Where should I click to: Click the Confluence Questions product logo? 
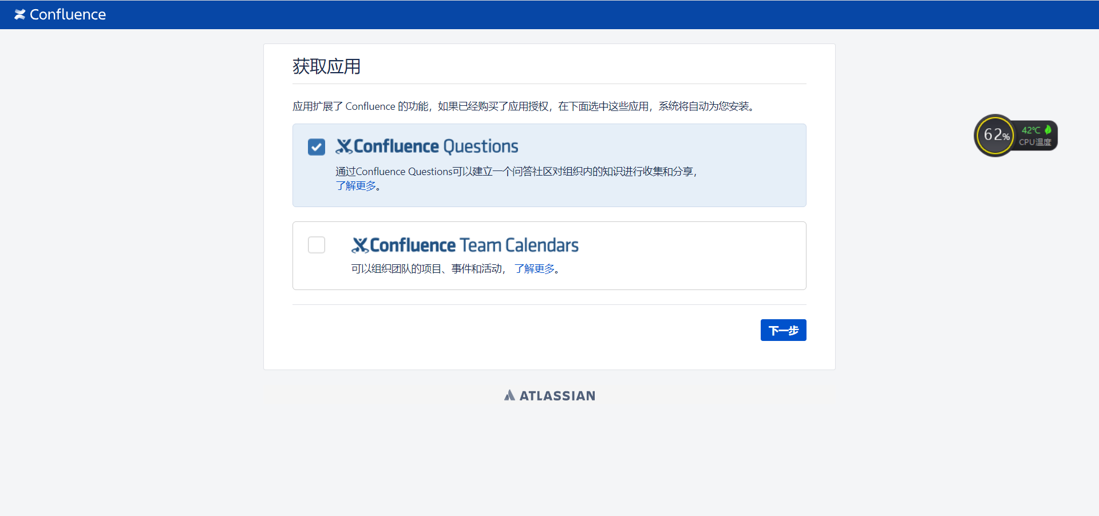pos(427,146)
